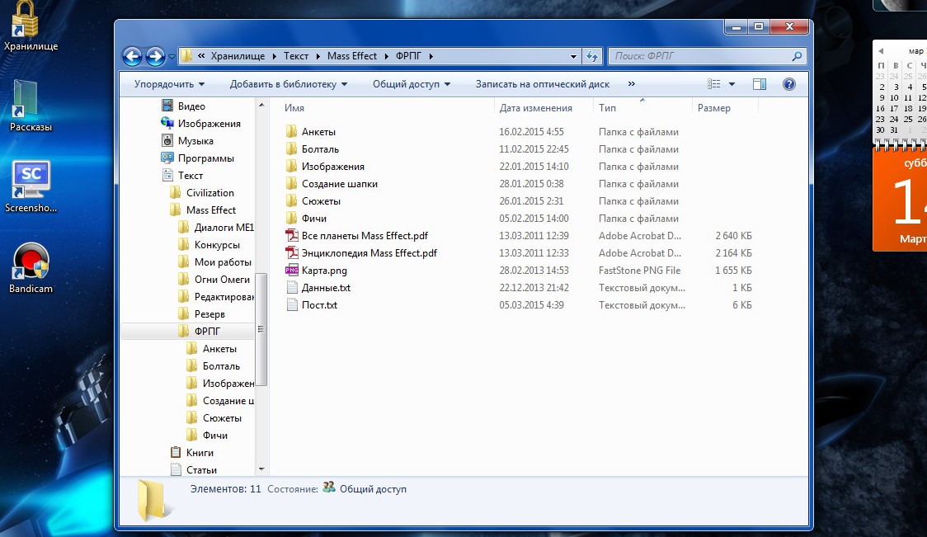Go forward with the Forward arrow button
The height and width of the screenshot is (537, 927).
pyautogui.click(x=156, y=56)
